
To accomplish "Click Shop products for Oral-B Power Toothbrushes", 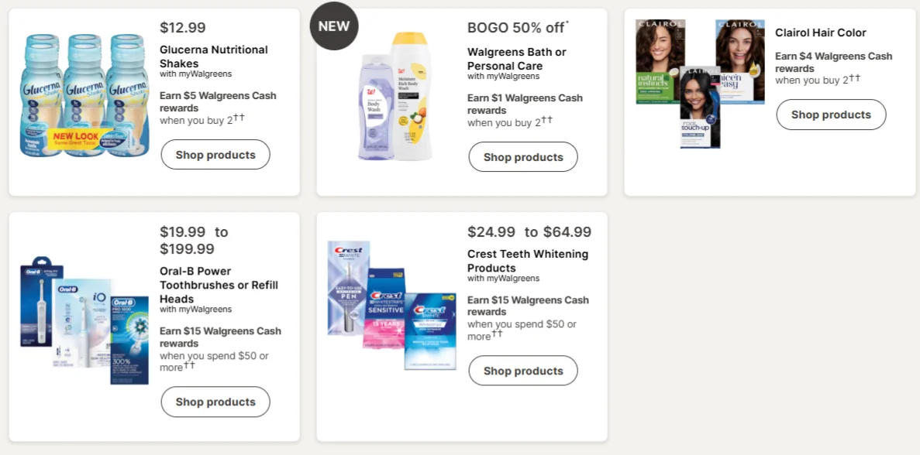I will pyautogui.click(x=215, y=402).
